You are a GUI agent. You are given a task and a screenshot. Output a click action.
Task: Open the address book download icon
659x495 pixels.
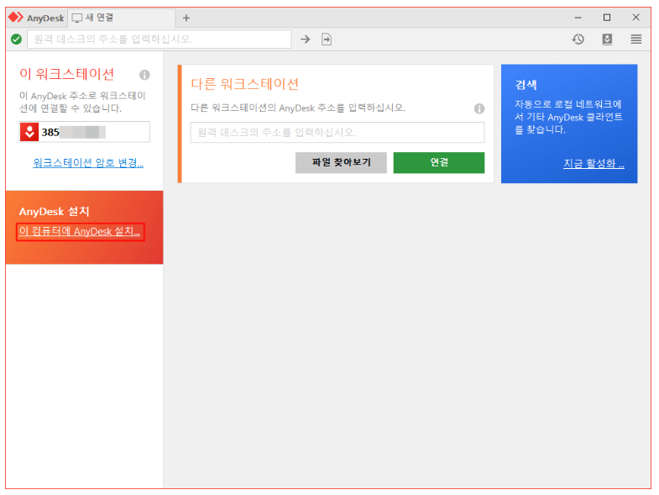[607, 39]
